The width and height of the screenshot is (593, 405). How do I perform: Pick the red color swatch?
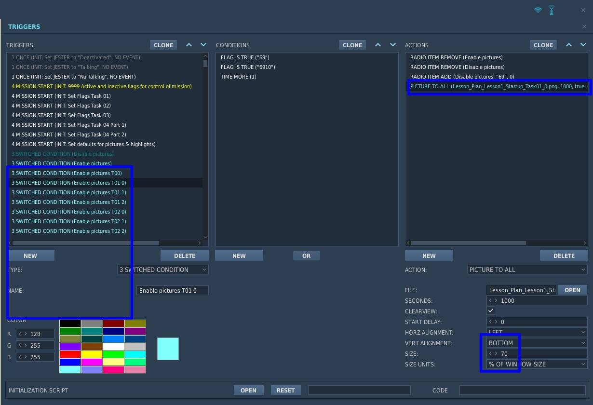pos(70,354)
